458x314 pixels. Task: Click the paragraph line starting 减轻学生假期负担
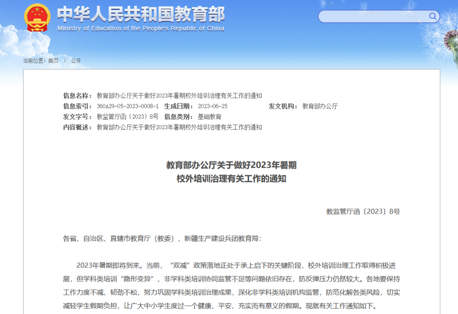221,306
